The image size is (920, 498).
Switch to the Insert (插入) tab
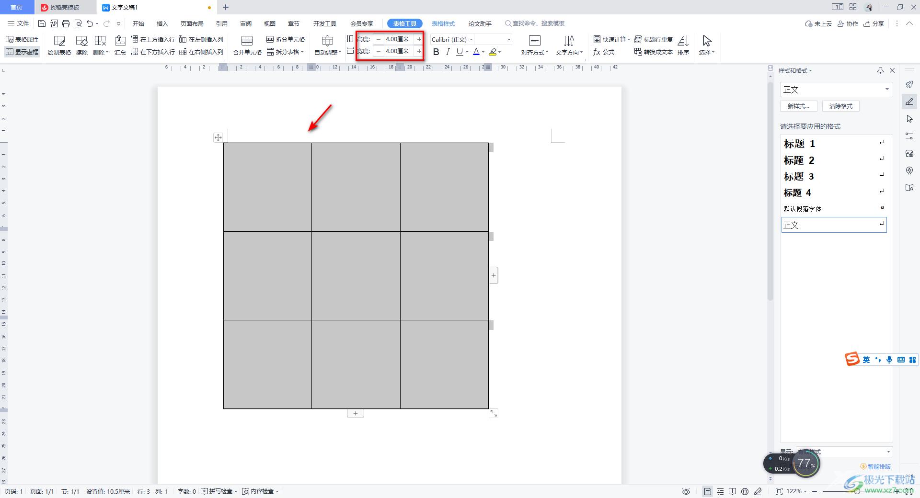pyautogui.click(x=162, y=23)
